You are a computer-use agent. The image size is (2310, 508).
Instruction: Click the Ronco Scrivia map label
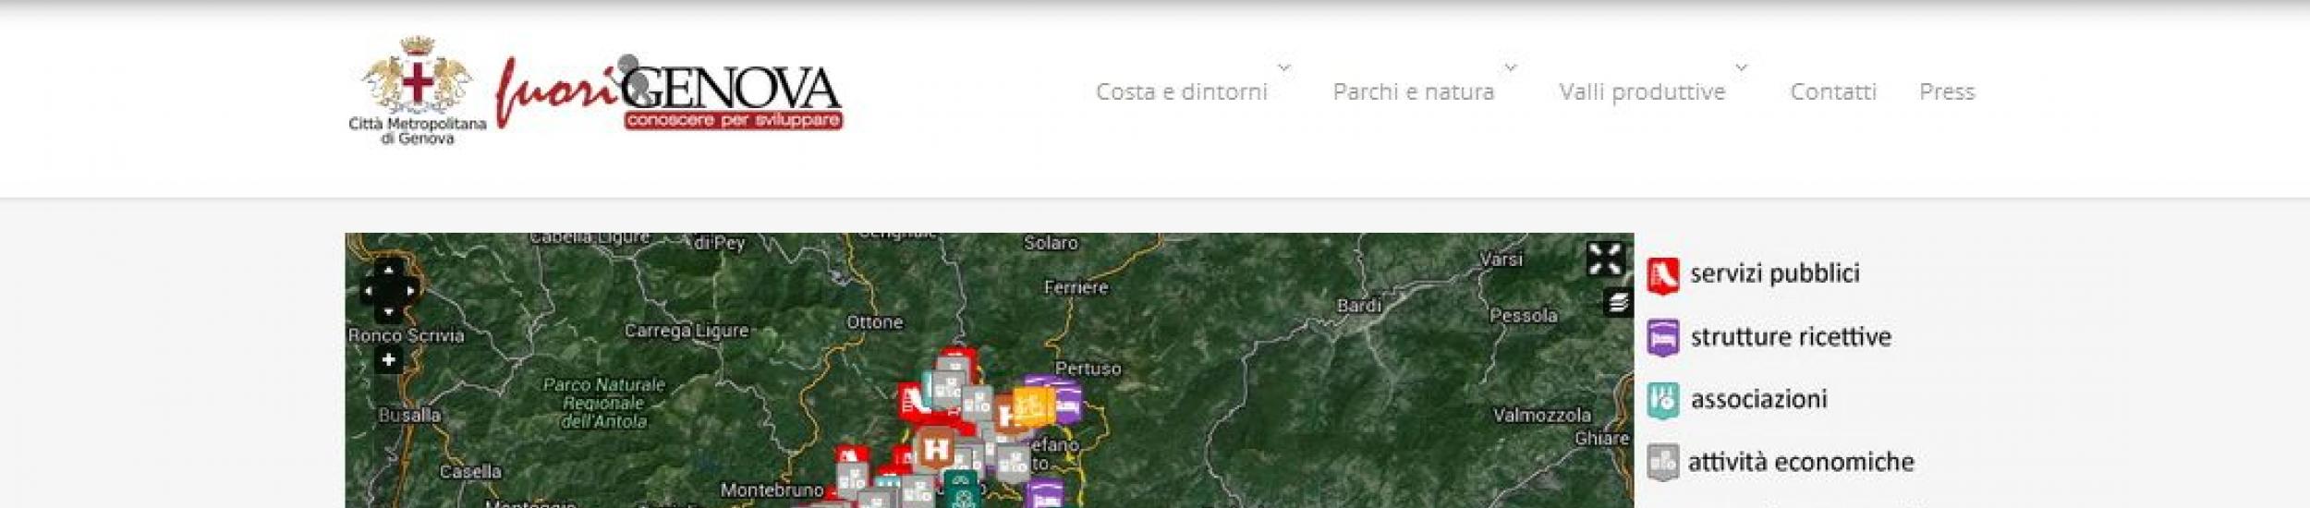point(406,336)
